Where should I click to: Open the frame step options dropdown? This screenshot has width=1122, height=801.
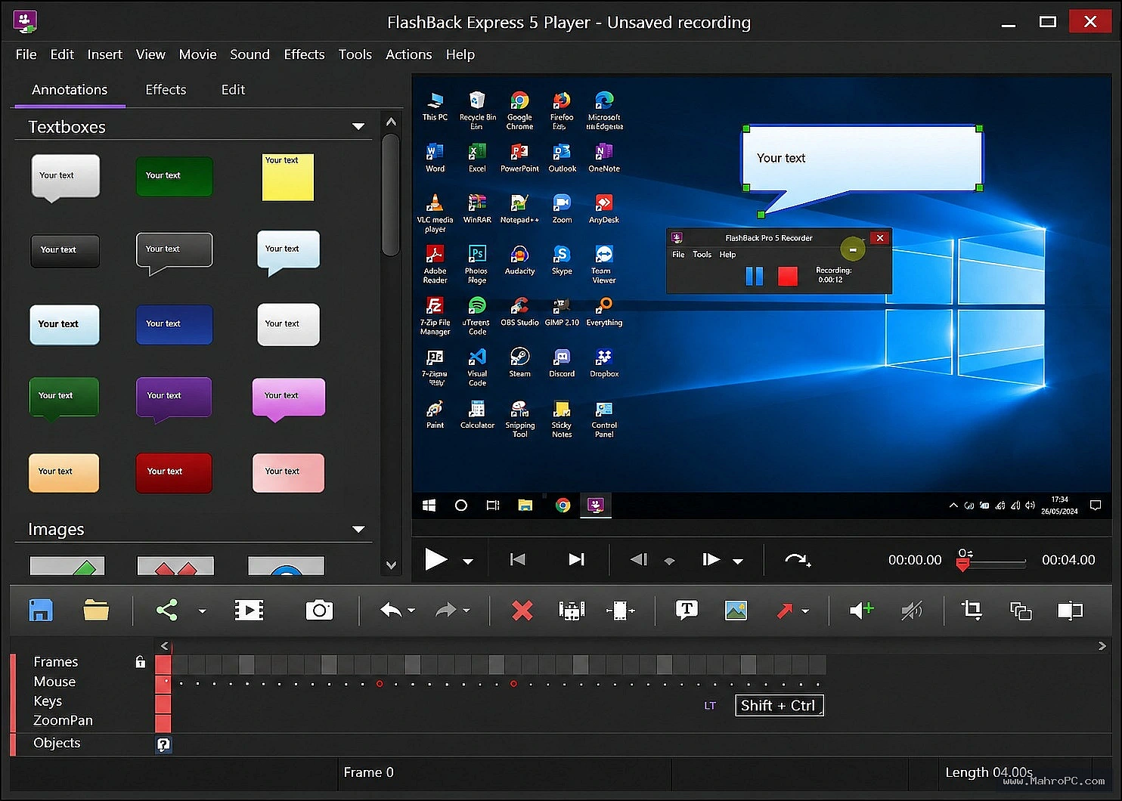click(738, 561)
